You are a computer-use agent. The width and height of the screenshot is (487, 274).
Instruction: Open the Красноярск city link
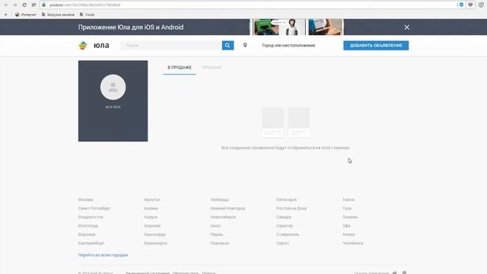155,243
